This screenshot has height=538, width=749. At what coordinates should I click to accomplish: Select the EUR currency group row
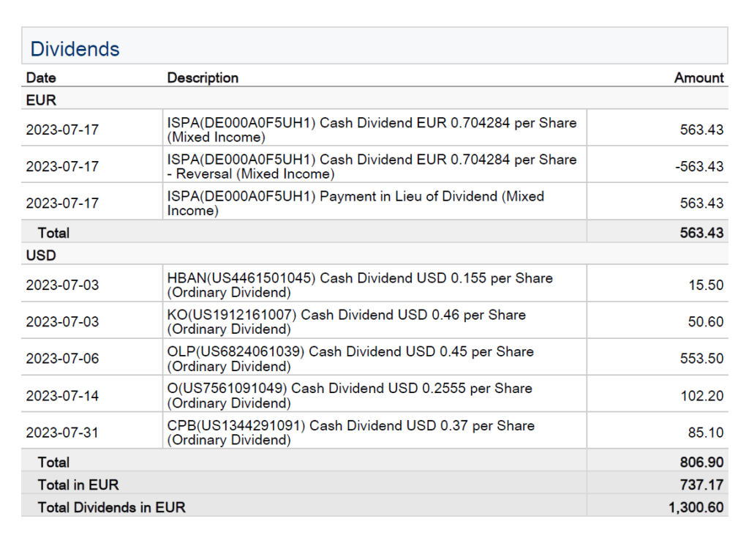click(41, 100)
